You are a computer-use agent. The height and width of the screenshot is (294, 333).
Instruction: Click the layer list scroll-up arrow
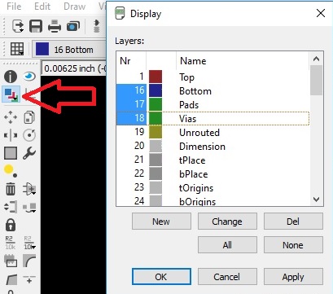pos(316,59)
